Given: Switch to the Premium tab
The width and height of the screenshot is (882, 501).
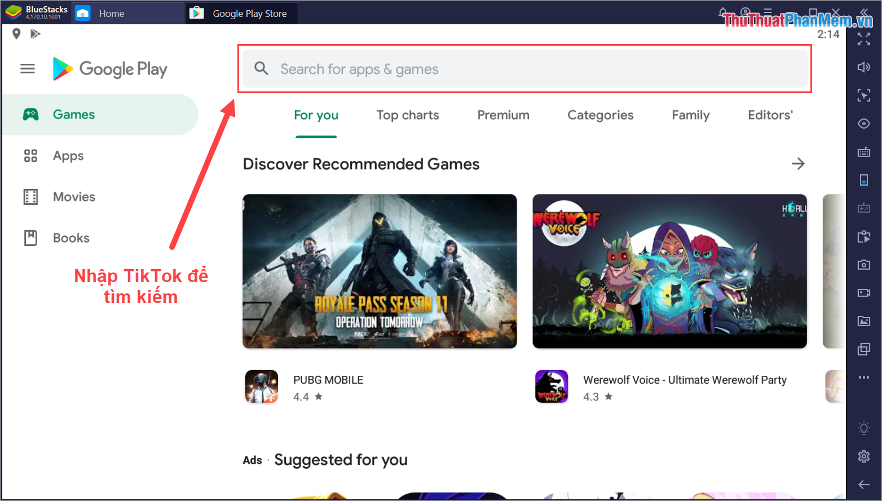Looking at the screenshot, I should click(x=503, y=115).
